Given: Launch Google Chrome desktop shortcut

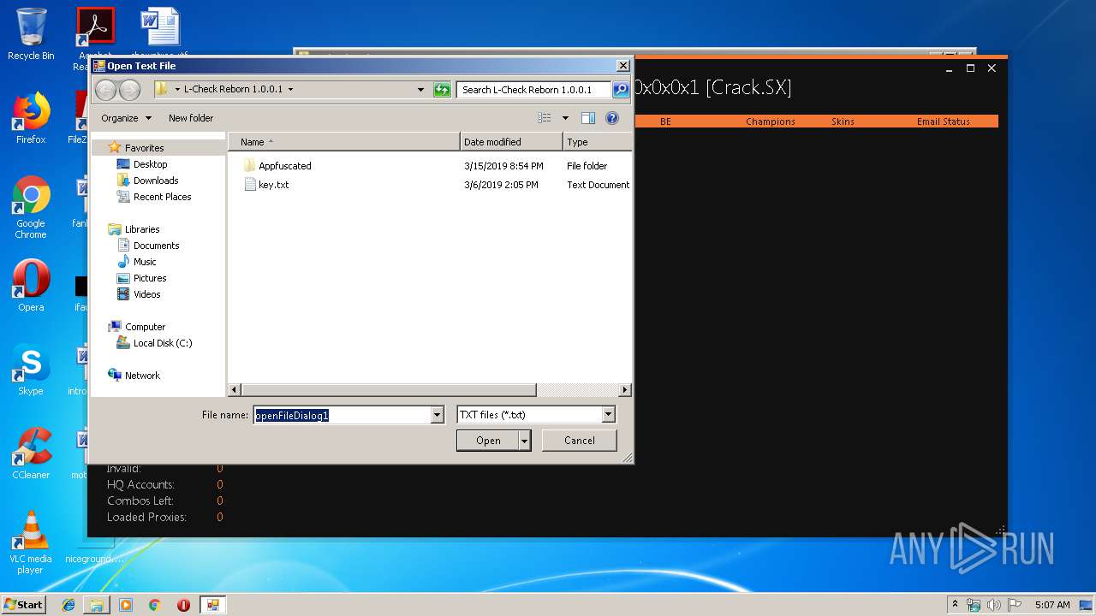Looking at the screenshot, I should point(31,207).
